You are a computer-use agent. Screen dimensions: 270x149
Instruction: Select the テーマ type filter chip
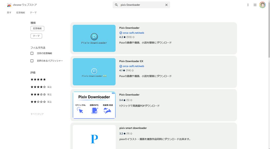point(36,36)
